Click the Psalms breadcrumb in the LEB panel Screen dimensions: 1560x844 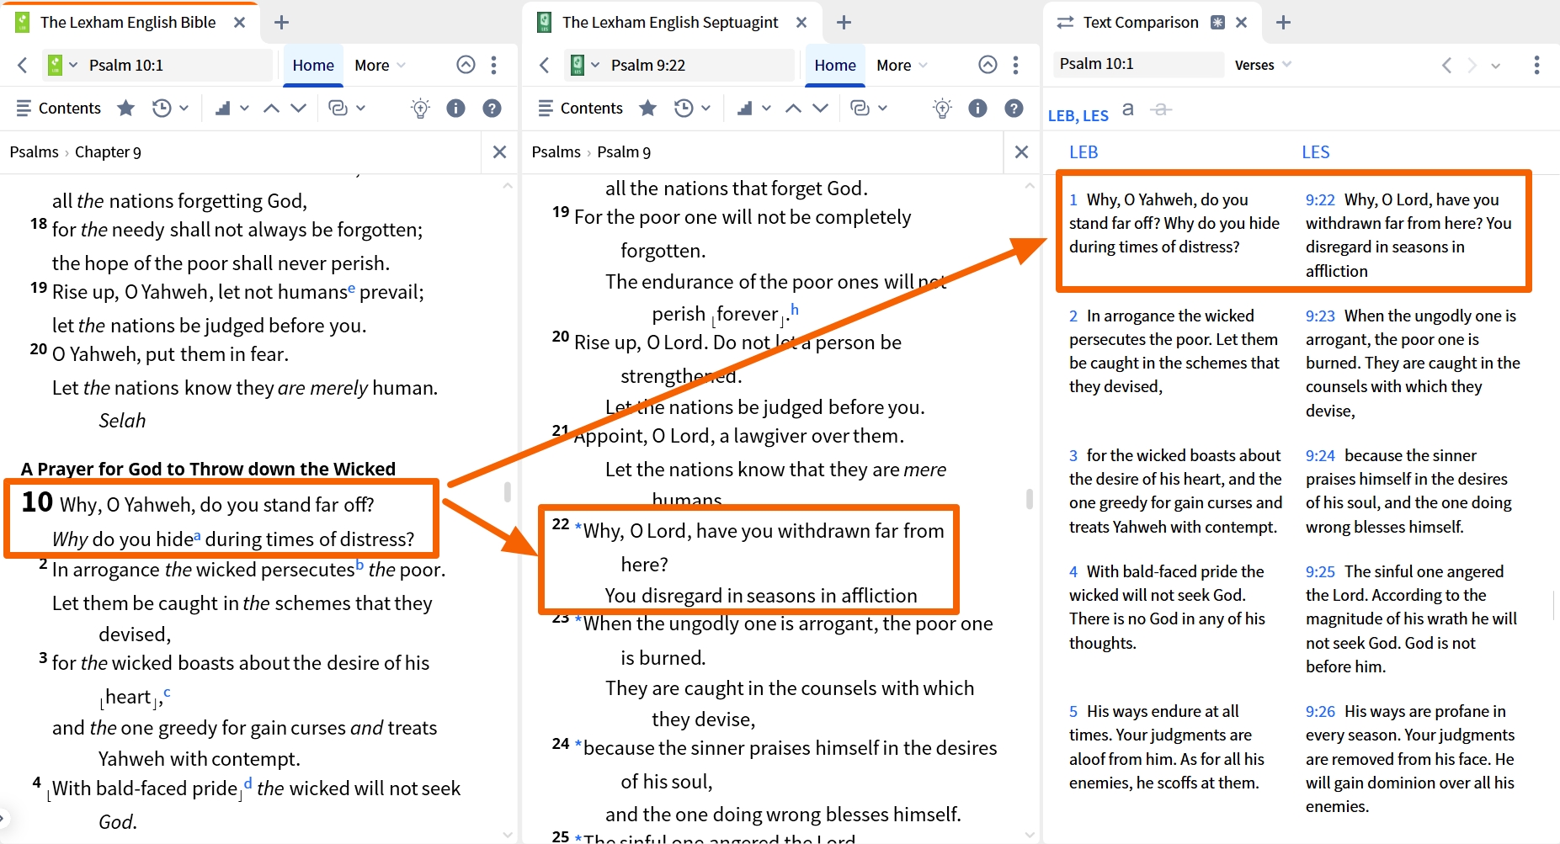(34, 152)
